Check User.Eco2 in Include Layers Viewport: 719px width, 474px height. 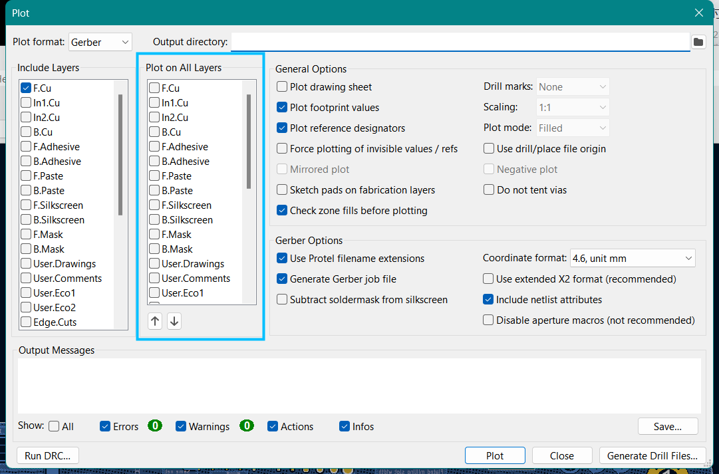(x=26, y=308)
